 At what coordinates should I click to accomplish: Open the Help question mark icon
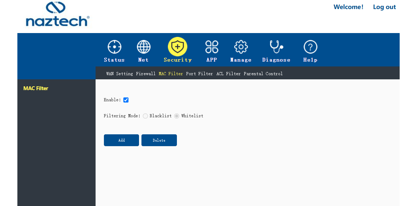(310, 47)
